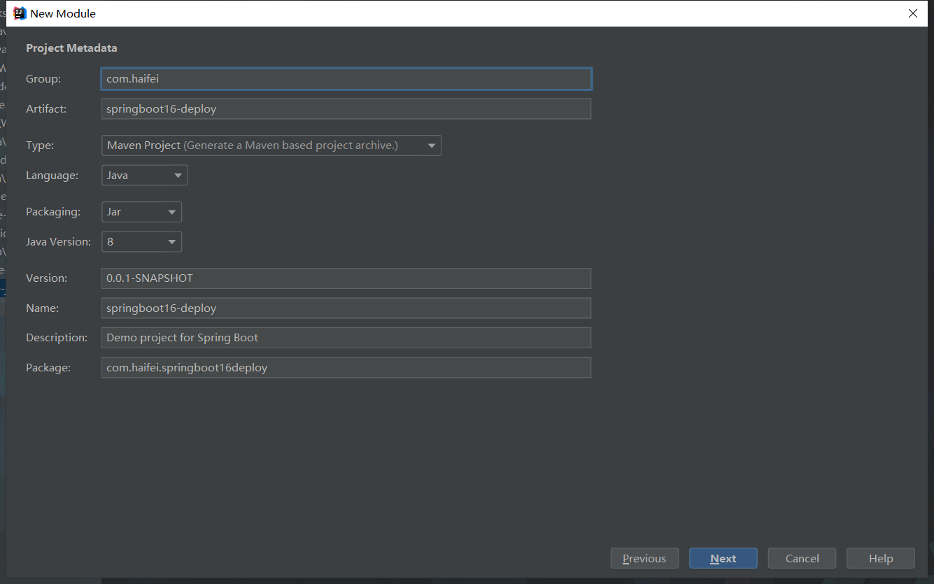Viewport: 934px width, 584px height.
Task: Click into the Artifact text field
Action: [x=346, y=109]
